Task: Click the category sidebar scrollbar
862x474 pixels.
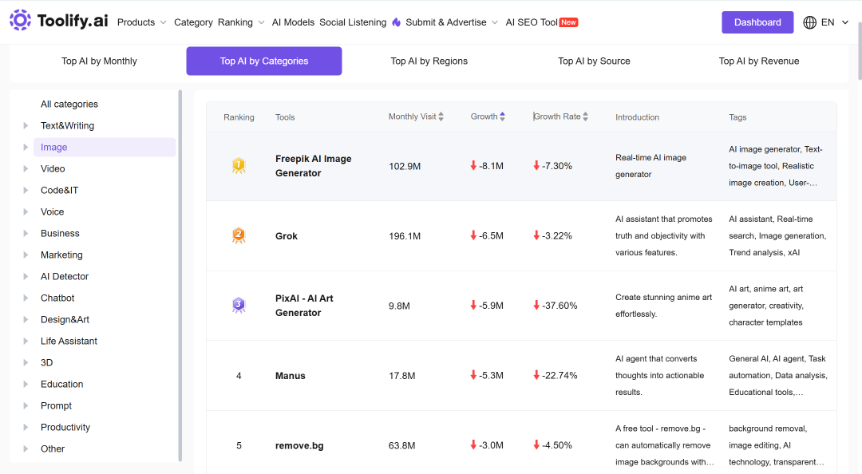Action: click(180, 275)
